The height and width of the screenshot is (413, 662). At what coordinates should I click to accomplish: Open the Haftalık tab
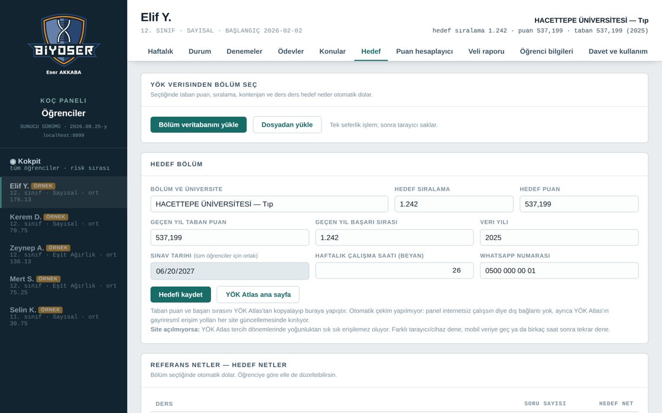click(x=160, y=51)
